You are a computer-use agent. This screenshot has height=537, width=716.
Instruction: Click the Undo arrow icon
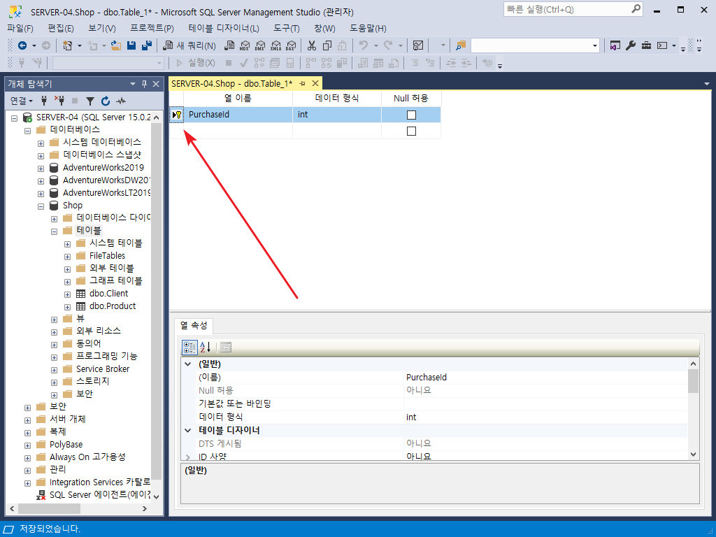point(364,45)
